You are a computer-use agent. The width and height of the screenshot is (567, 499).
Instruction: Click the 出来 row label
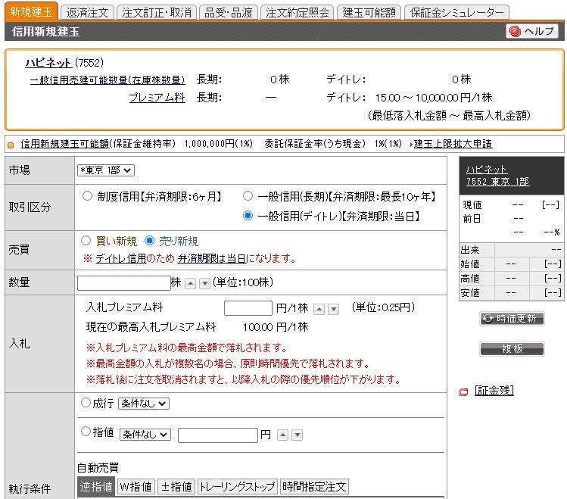click(470, 250)
